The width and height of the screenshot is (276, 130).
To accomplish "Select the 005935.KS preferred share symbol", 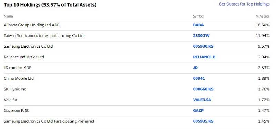I will (203, 121).
